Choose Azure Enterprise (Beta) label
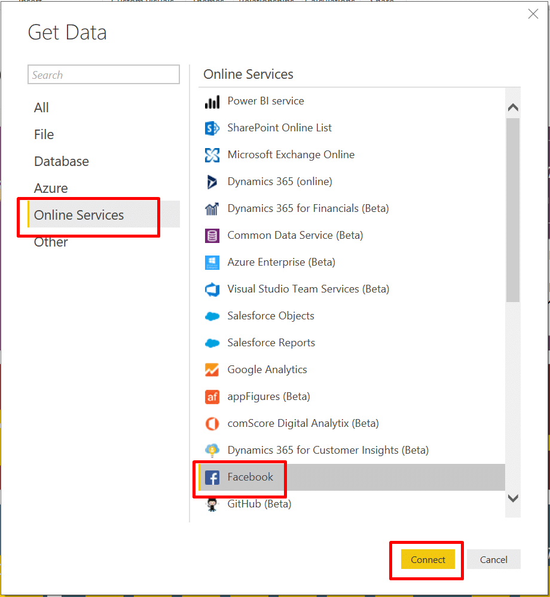Screen dimensions: 550x597 point(282,262)
